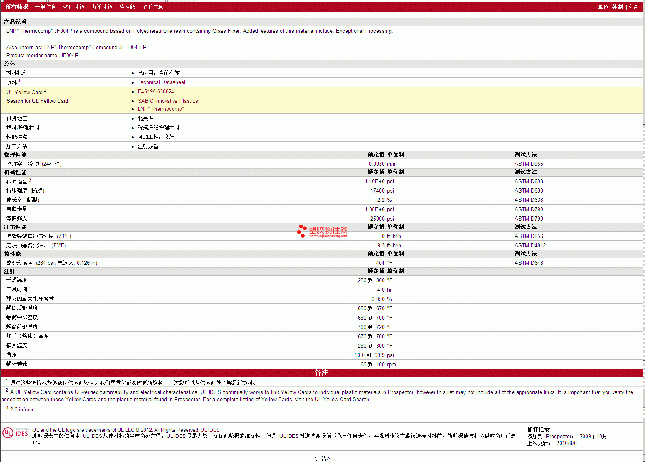
Task: Select the 热性能 tab
Action: click(127, 7)
